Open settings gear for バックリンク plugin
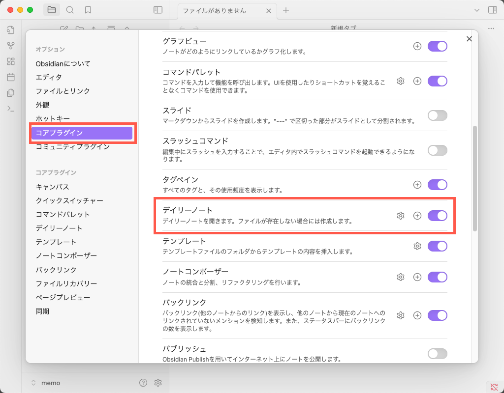The image size is (504, 393). click(x=401, y=315)
